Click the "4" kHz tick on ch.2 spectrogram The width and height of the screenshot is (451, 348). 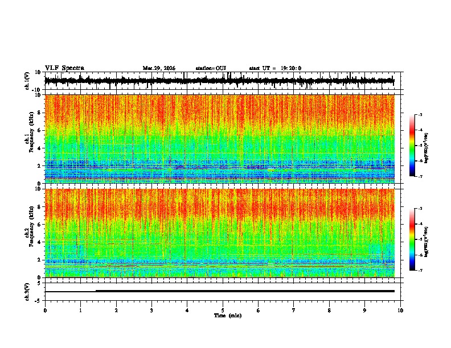pos(39,242)
